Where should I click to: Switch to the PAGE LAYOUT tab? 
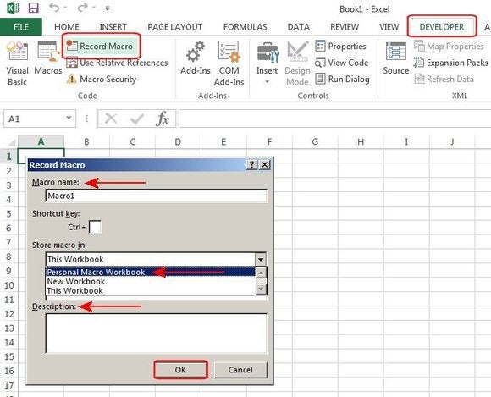[175, 27]
